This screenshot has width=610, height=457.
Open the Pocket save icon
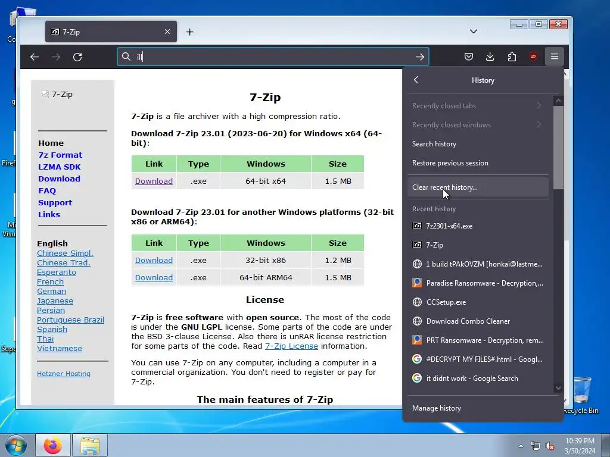coord(469,57)
